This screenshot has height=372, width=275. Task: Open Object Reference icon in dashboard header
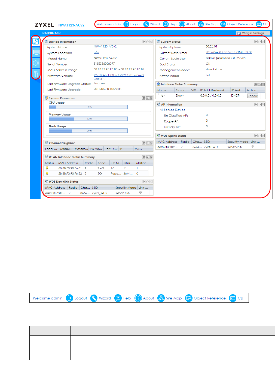pyautogui.click(x=223, y=24)
